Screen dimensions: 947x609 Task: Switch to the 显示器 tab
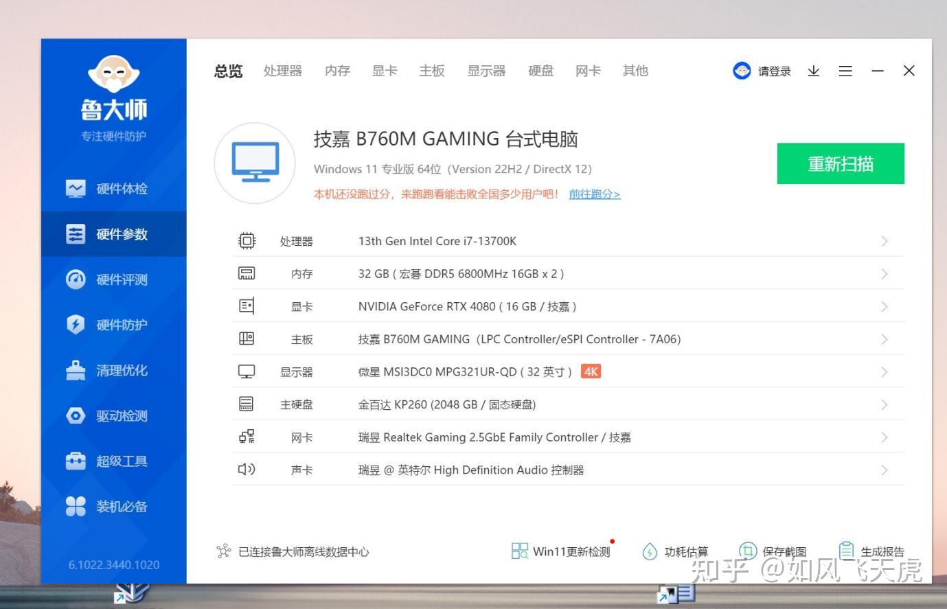click(486, 71)
